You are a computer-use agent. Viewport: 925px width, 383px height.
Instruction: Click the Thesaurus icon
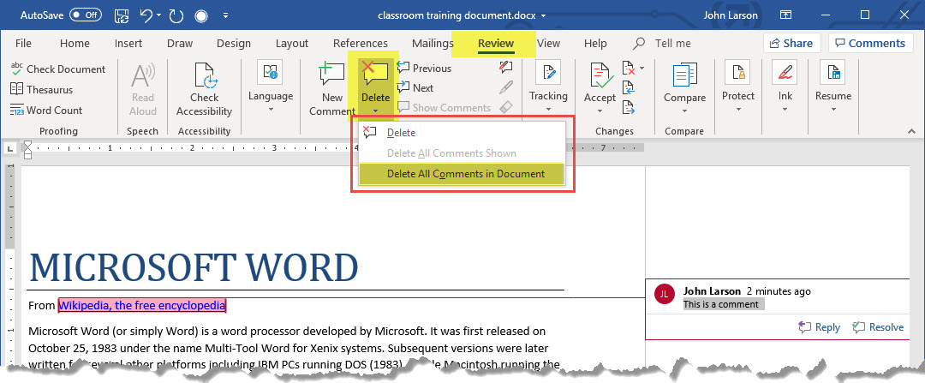pyautogui.click(x=18, y=89)
